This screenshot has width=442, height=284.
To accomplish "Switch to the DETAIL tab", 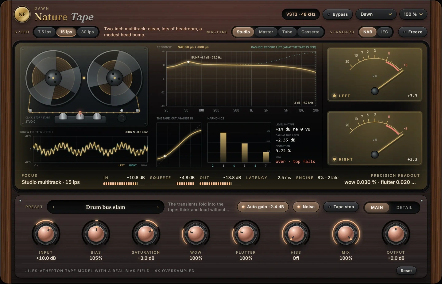I will click(404, 207).
